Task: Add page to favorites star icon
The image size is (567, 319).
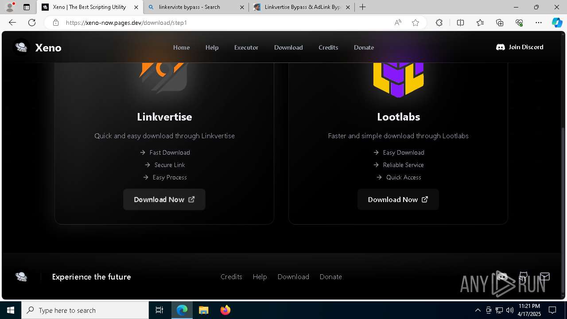Action: [416, 23]
